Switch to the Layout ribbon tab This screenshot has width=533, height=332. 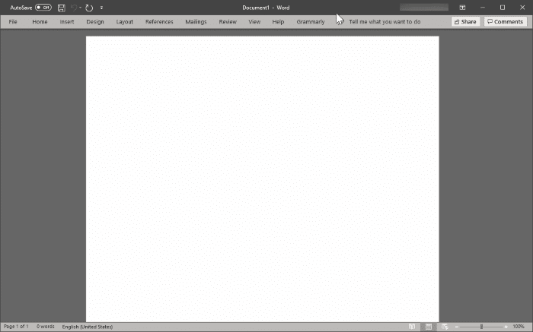click(124, 22)
